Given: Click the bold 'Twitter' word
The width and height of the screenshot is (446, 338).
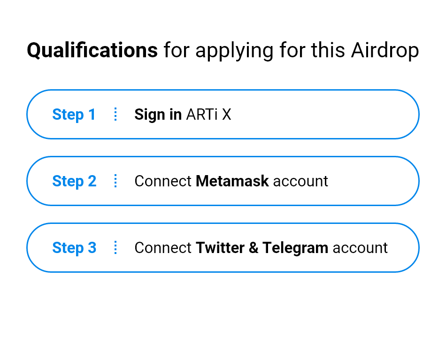Looking at the screenshot, I should 220,247.
